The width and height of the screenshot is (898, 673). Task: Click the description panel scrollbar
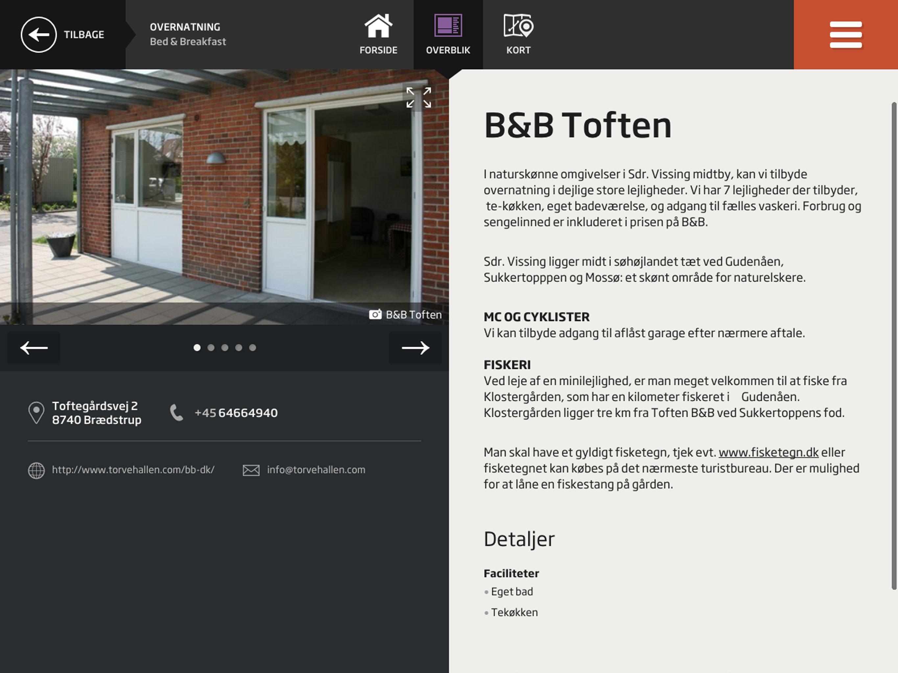point(894,346)
